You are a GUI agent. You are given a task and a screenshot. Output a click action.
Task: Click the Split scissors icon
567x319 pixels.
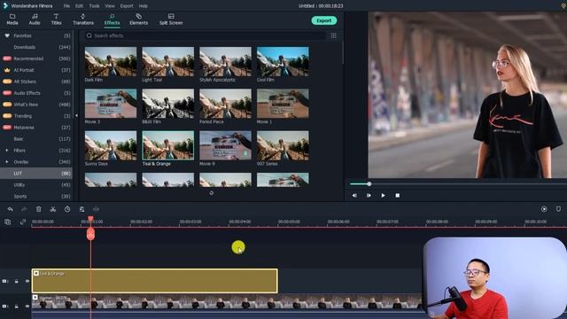point(53,209)
